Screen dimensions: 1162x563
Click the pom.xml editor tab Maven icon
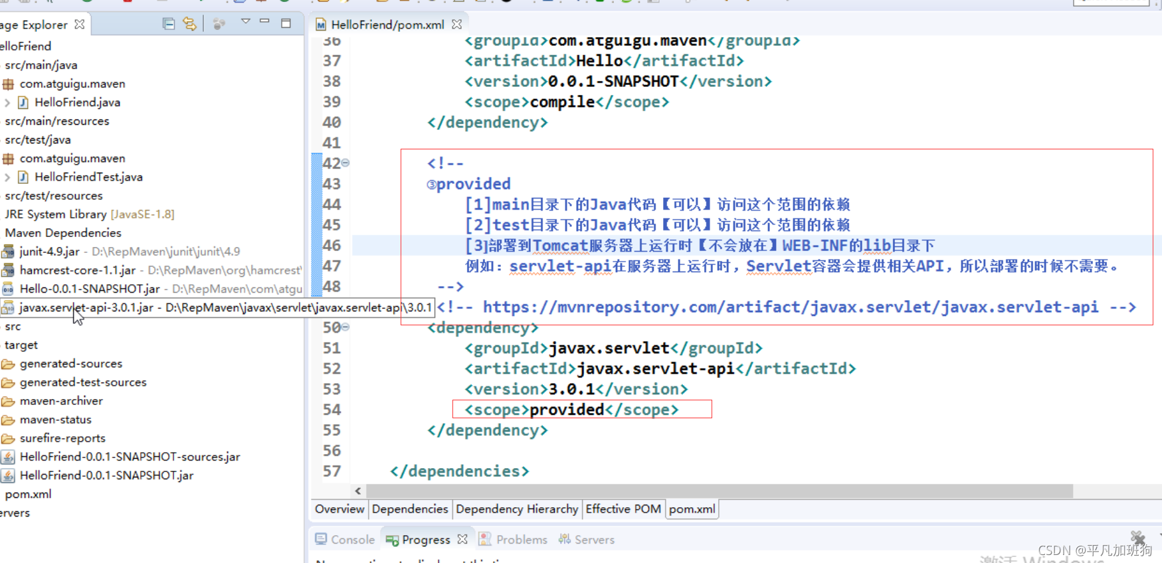click(321, 25)
